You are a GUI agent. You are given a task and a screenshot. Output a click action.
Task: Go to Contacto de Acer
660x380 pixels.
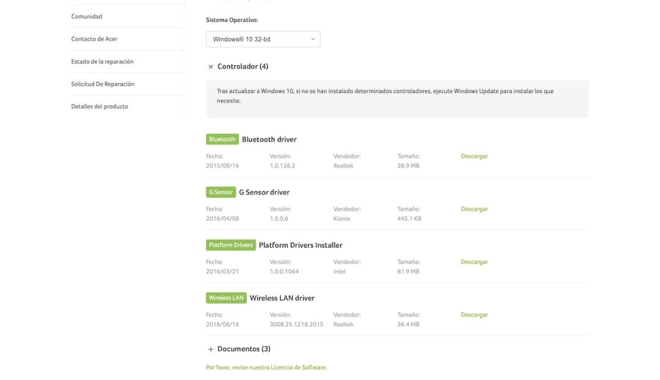pyautogui.click(x=94, y=39)
